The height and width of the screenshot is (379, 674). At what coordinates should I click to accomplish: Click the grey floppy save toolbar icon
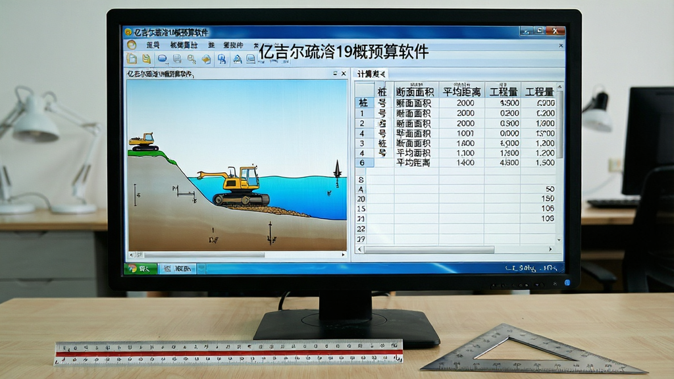pos(176,59)
